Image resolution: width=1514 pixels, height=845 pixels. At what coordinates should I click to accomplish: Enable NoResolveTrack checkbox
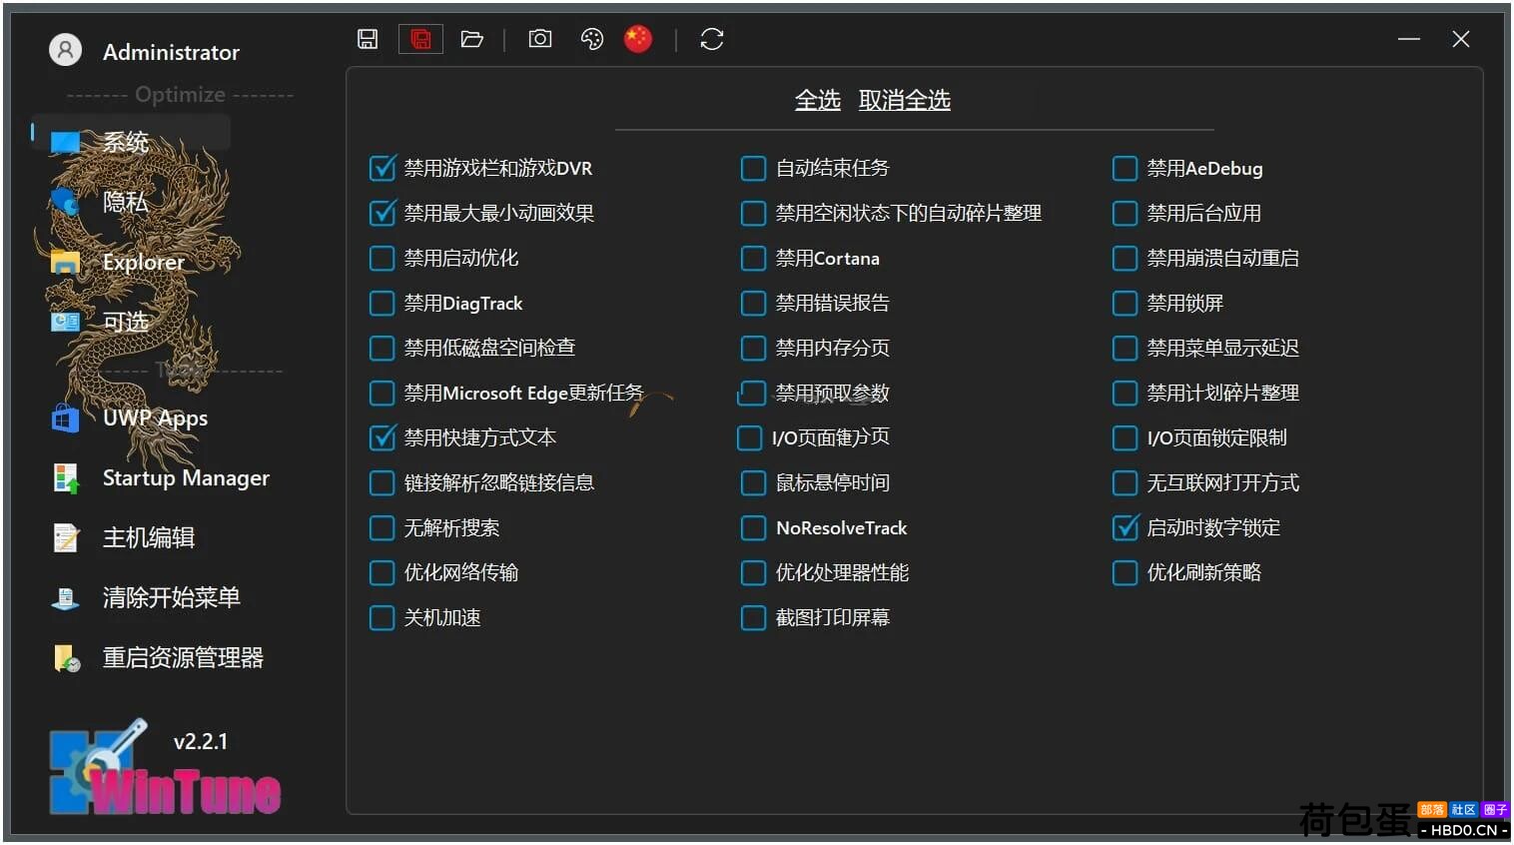(754, 527)
